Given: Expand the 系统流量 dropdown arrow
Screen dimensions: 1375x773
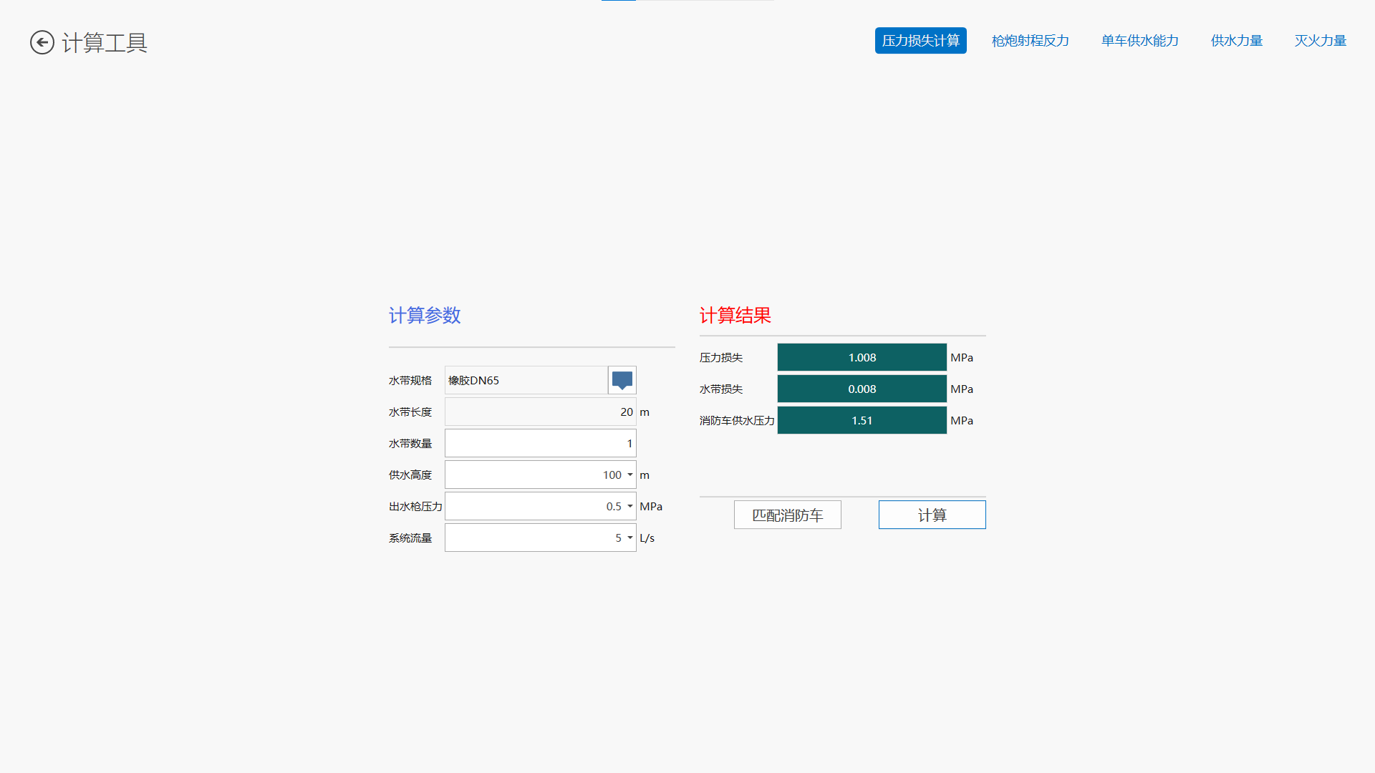Looking at the screenshot, I should tap(630, 538).
